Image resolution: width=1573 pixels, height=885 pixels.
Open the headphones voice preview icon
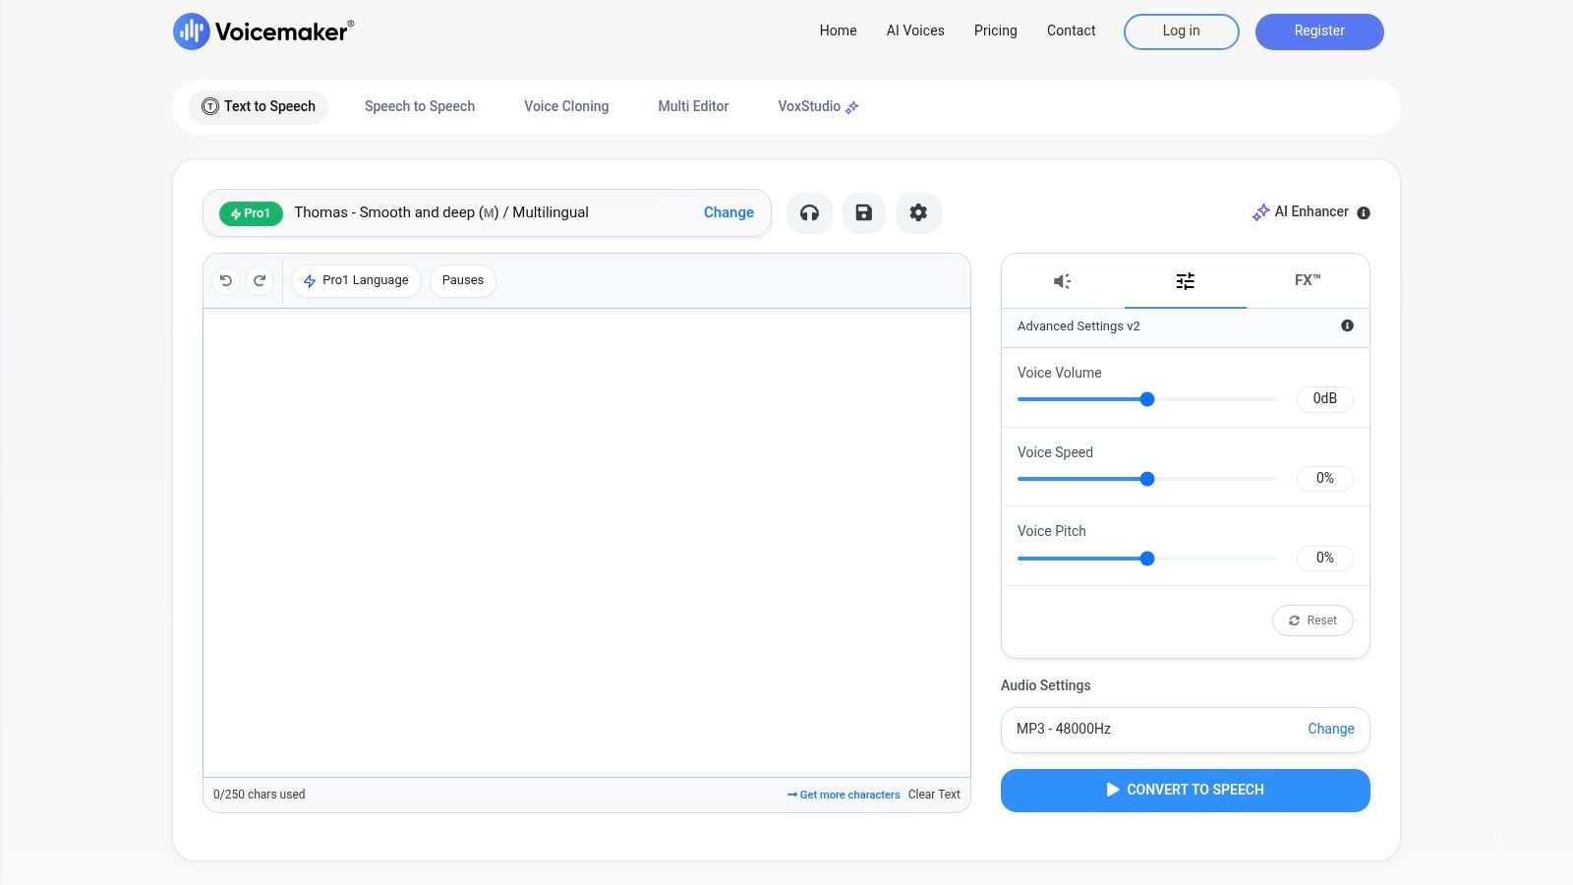coord(809,212)
